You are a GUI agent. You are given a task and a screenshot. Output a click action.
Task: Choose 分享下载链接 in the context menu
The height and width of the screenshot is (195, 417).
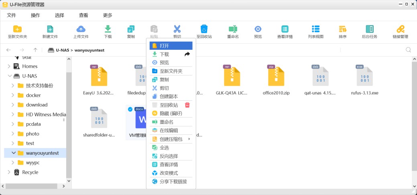pyautogui.click(x=171, y=182)
